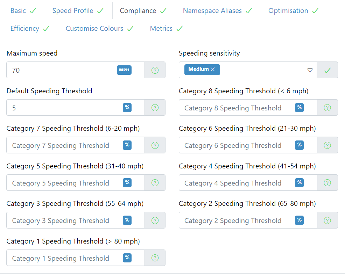Expand the Speeding sensitivity dropdown arrow
This screenshot has width=345, height=275.
point(310,70)
